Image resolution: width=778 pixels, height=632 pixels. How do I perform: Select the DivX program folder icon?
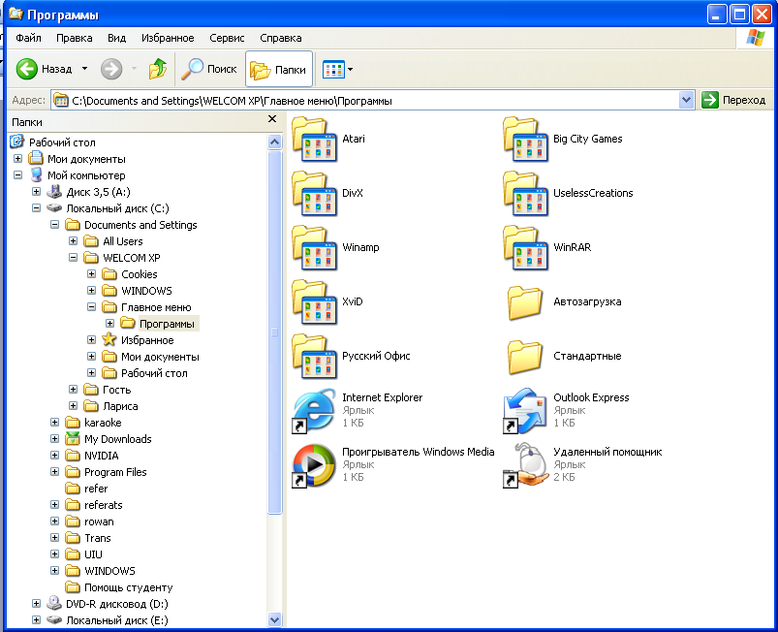click(x=315, y=194)
